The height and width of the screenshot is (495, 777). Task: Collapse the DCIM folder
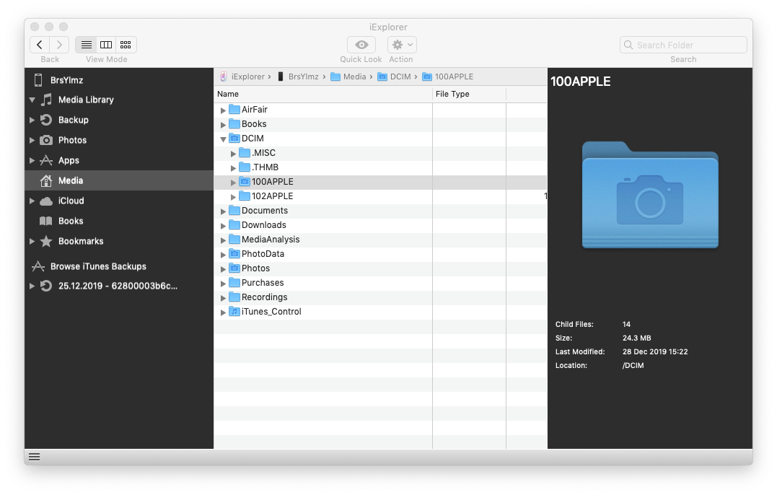(223, 139)
